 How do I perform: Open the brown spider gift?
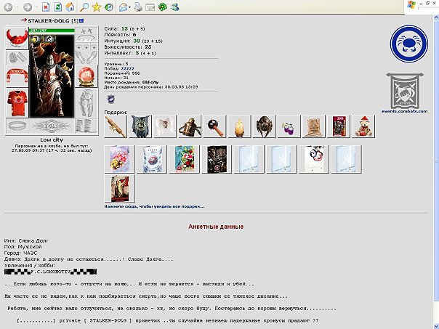264,126
